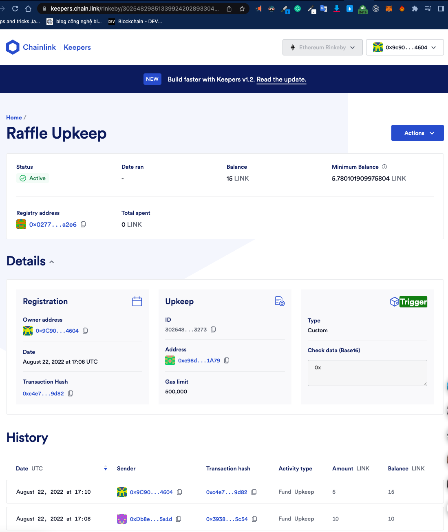Copy the upkeep address 0xe98d...1A79
Viewport: 448px width, 532px height.
(227, 360)
